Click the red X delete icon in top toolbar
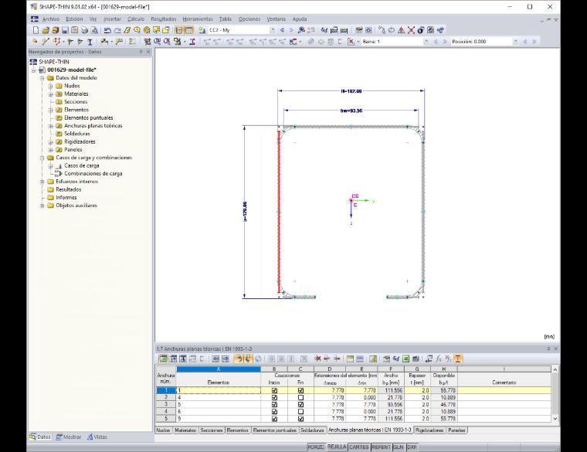The height and width of the screenshot is (452, 587). [x=411, y=30]
